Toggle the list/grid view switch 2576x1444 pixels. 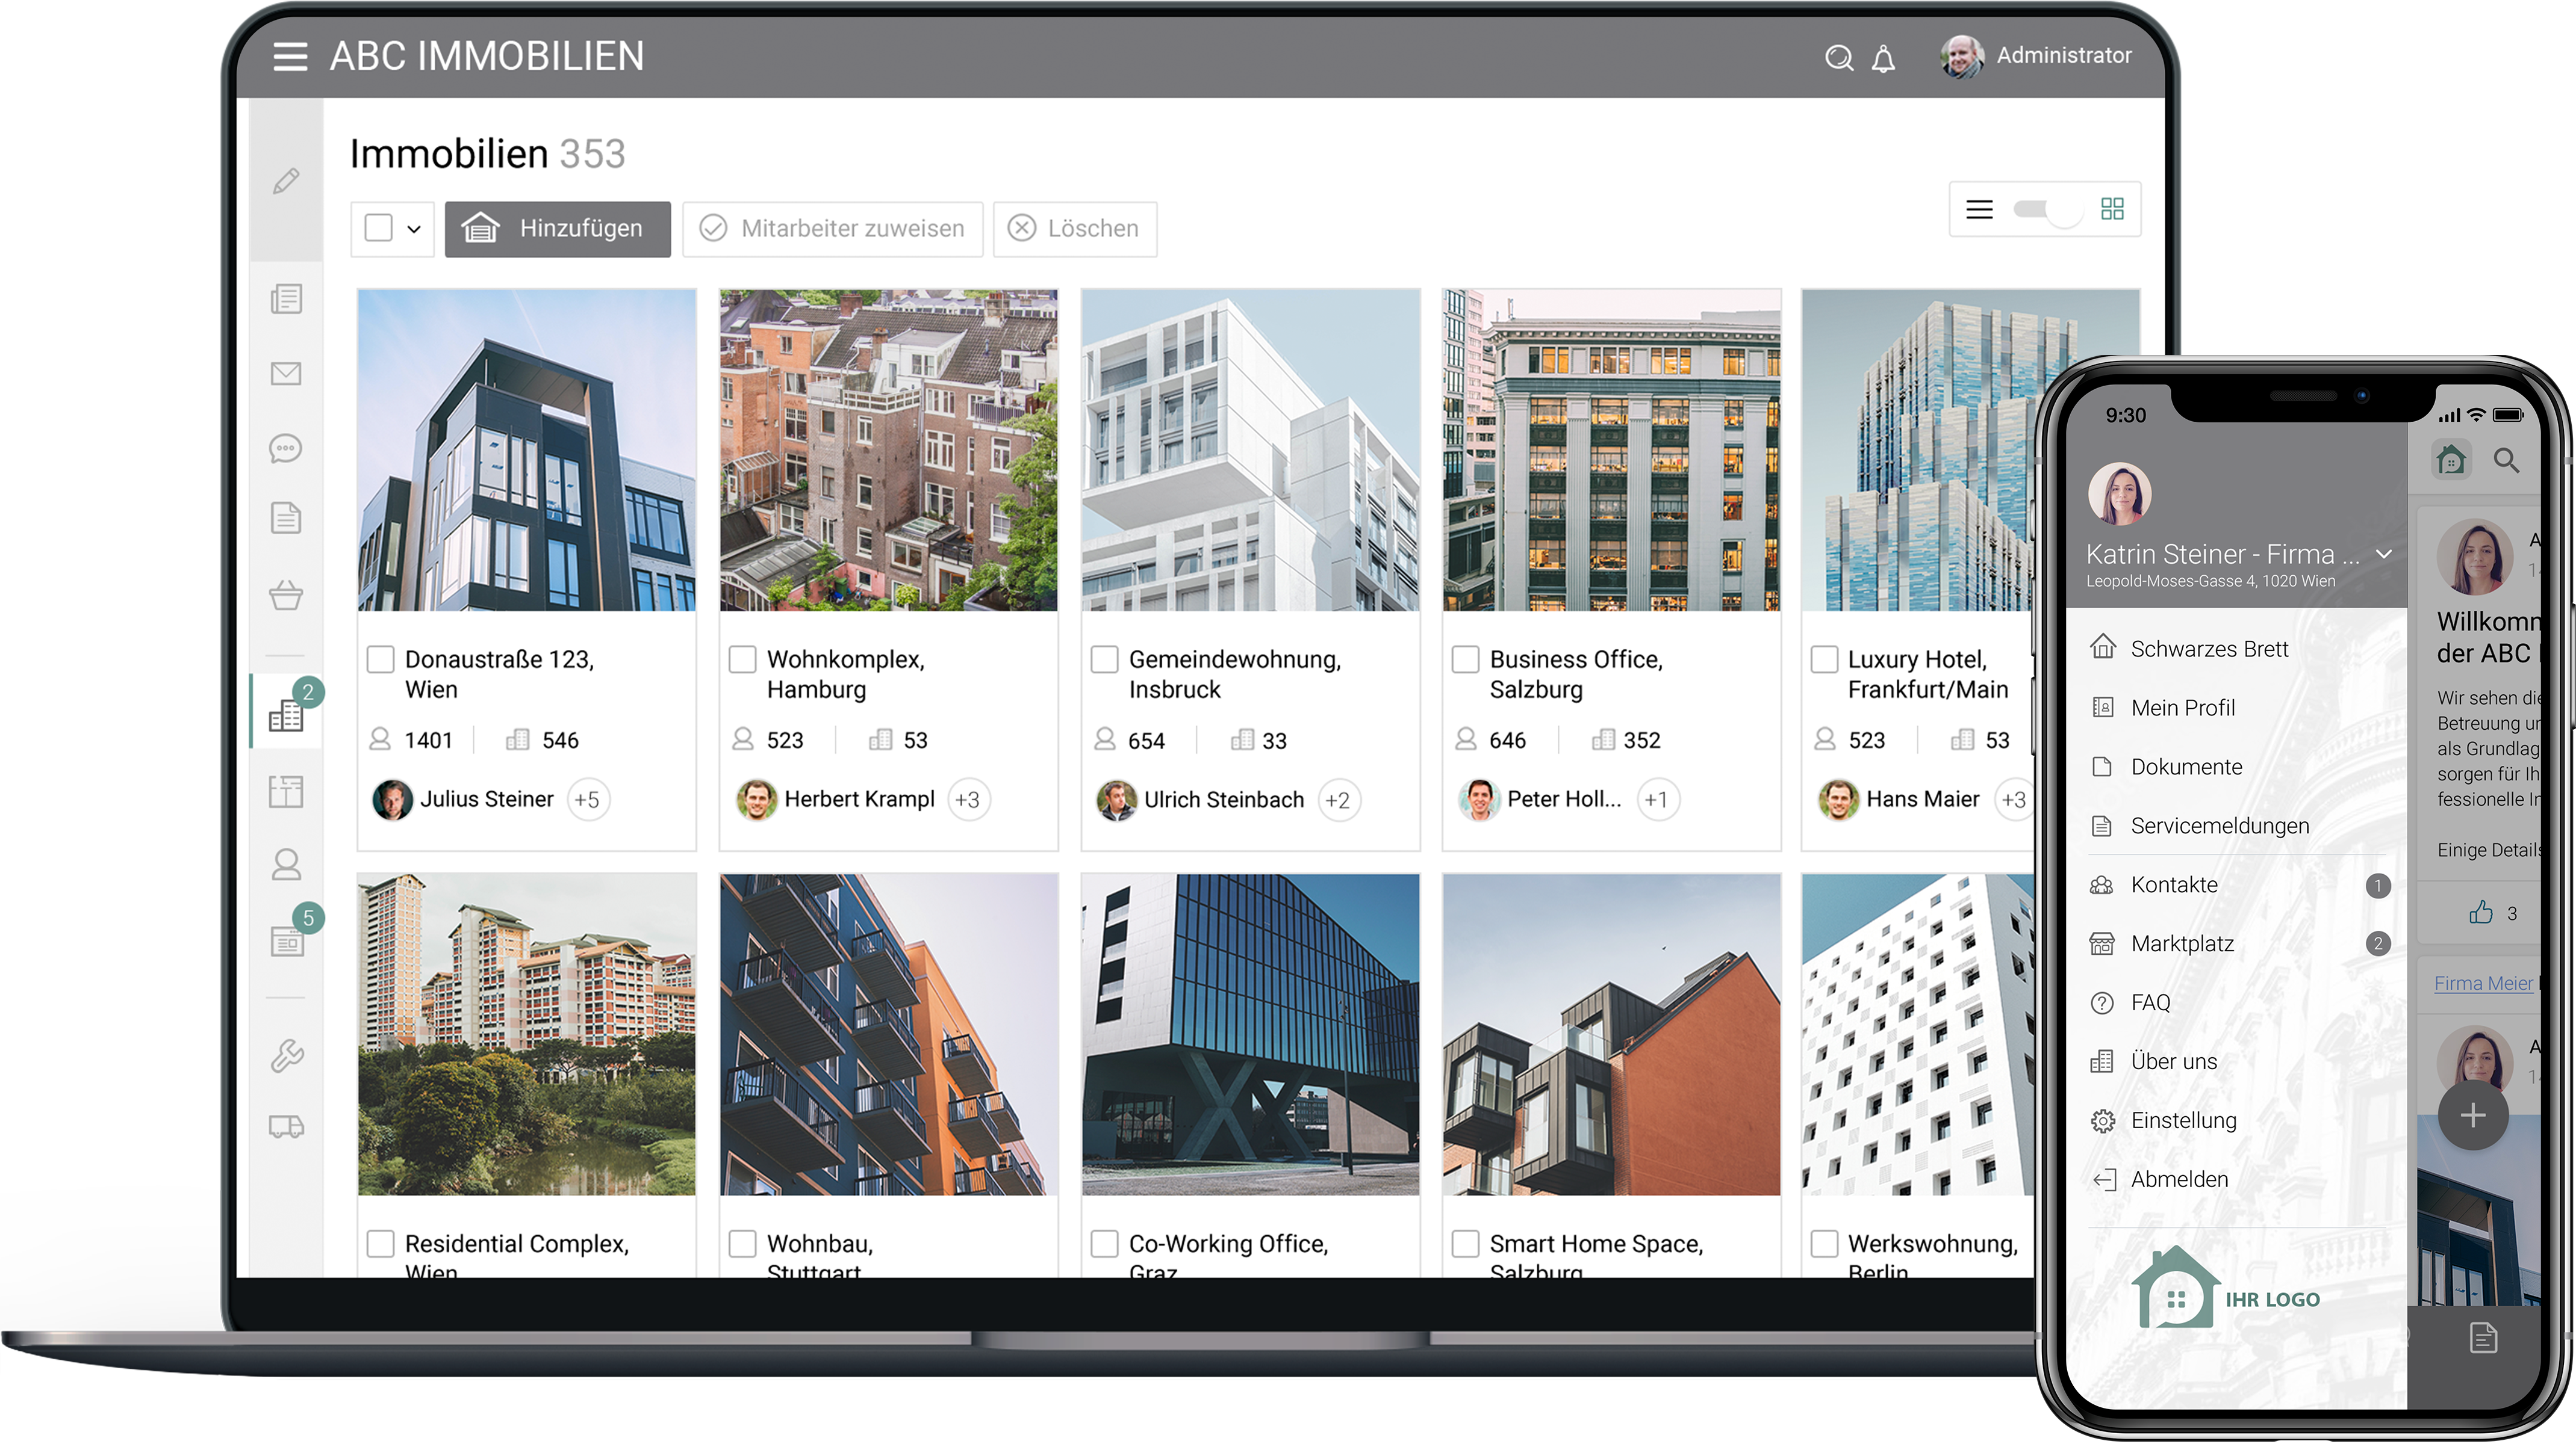pyautogui.click(x=2047, y=209)
